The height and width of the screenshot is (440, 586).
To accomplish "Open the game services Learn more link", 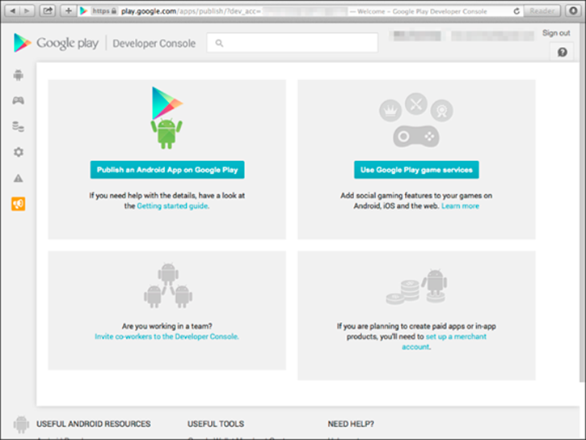I will 460,206.
